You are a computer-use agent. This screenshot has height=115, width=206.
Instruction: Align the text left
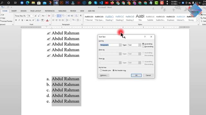[x=53, y=20]
